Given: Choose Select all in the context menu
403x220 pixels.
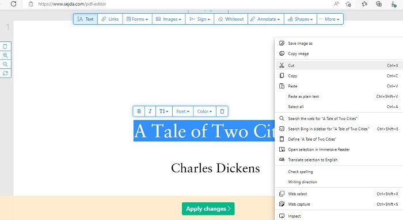Looking at the screenshot, I should click(339, 107).
